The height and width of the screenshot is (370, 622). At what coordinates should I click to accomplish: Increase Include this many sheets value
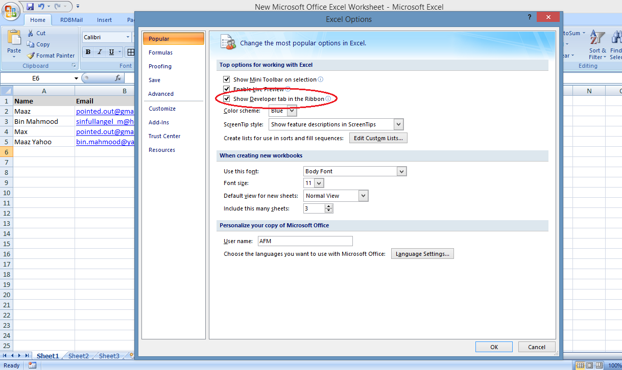pos(328,206)
